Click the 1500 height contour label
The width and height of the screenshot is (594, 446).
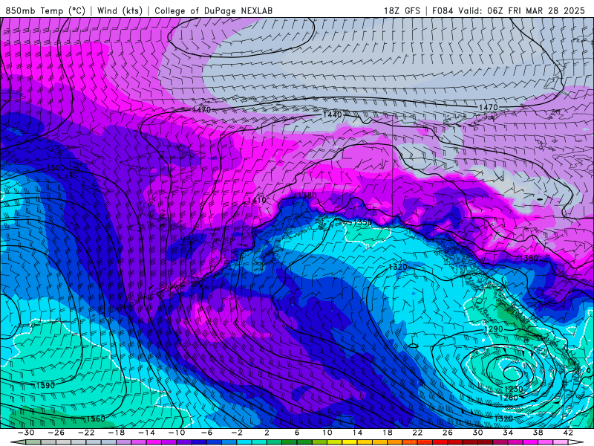[x=56, y=168]
